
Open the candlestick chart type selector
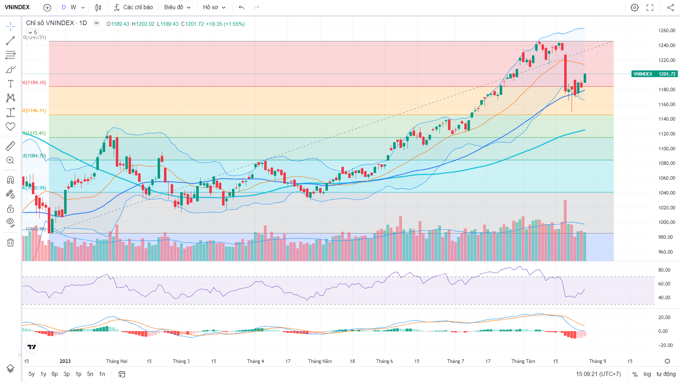click(x=98, y=7)
